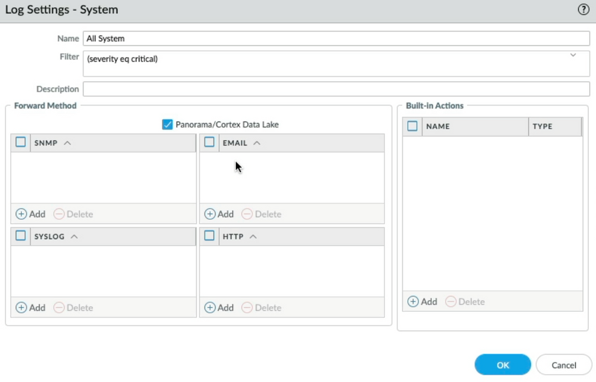The image size is (596, 382).
Task: Disable Panorama/Cortex Data Lake forwarding
Action: [x=167, y=125]
